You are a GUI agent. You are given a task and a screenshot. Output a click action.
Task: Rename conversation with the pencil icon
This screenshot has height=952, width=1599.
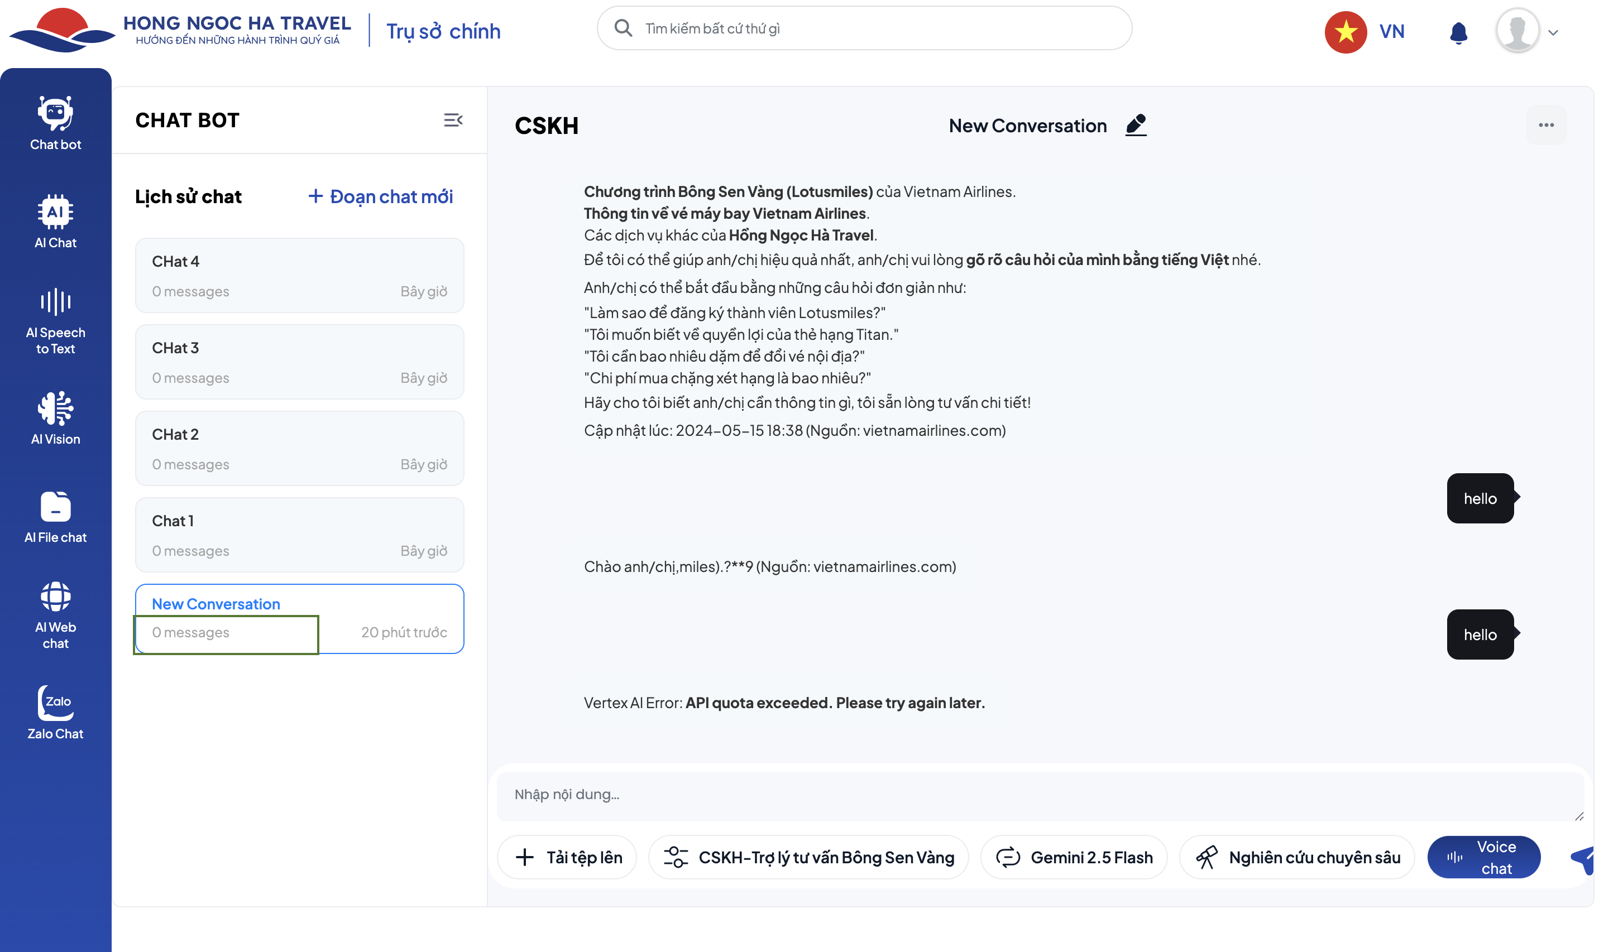1136,125
